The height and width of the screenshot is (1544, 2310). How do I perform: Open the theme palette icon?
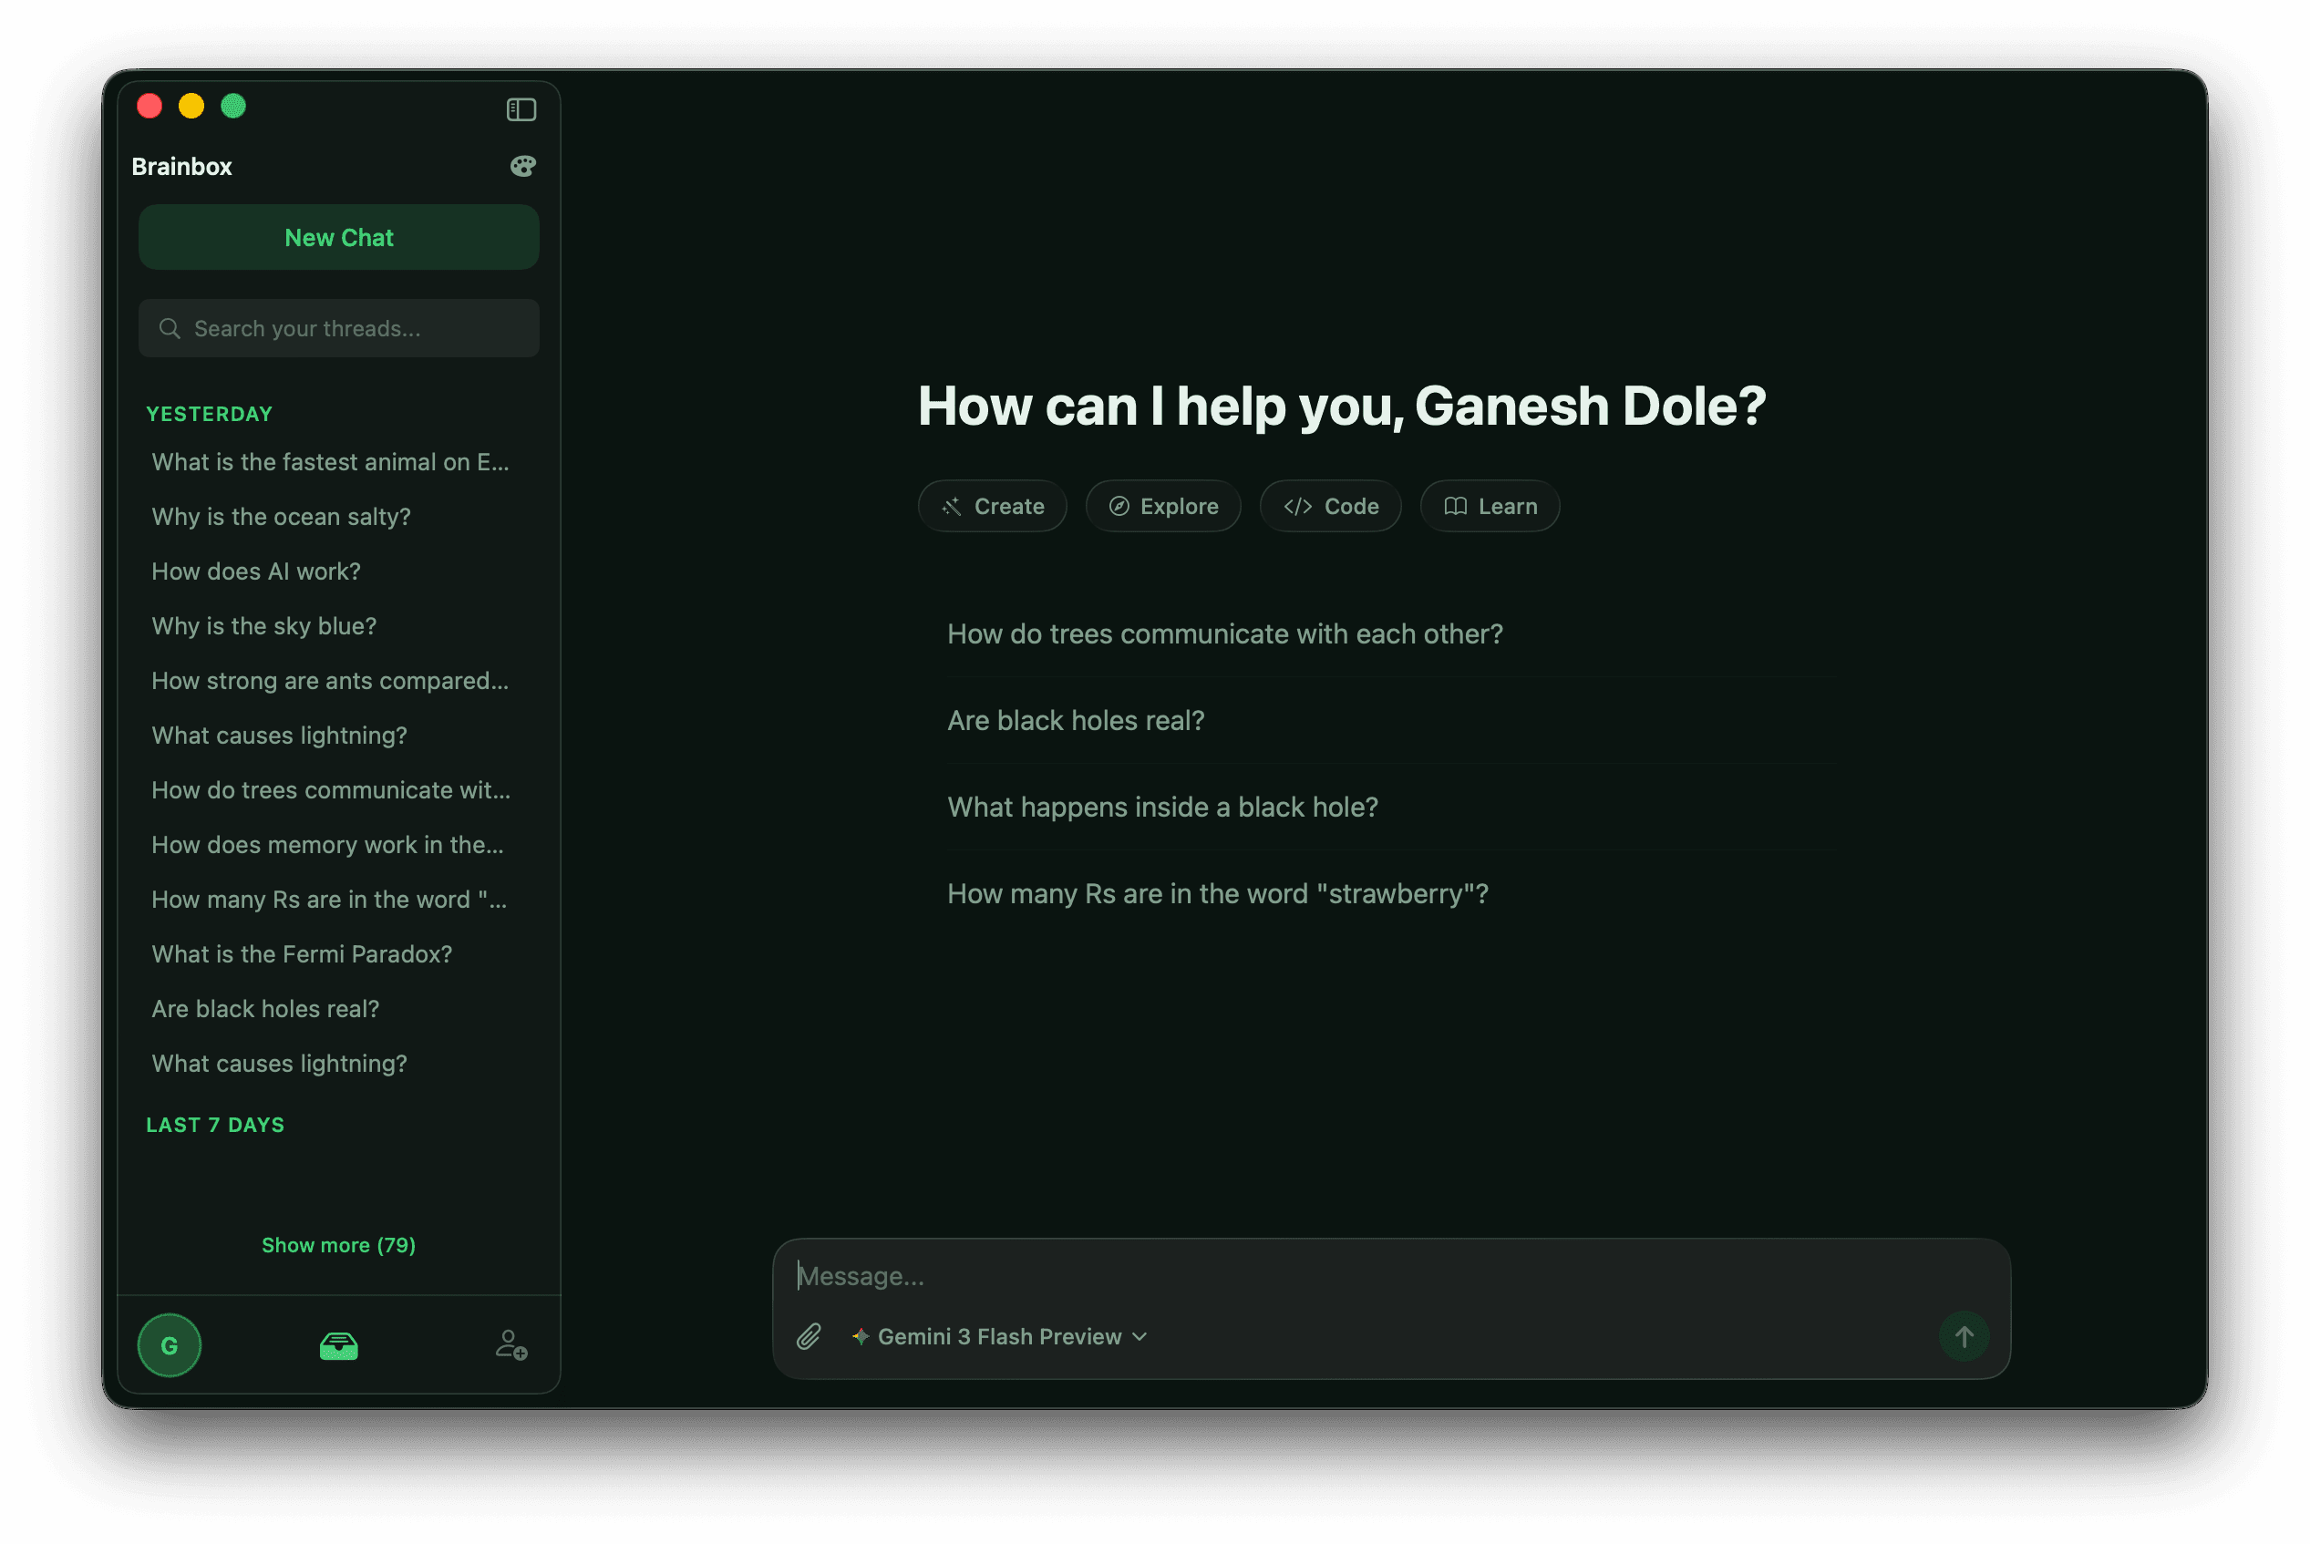(x=523, y=167)
